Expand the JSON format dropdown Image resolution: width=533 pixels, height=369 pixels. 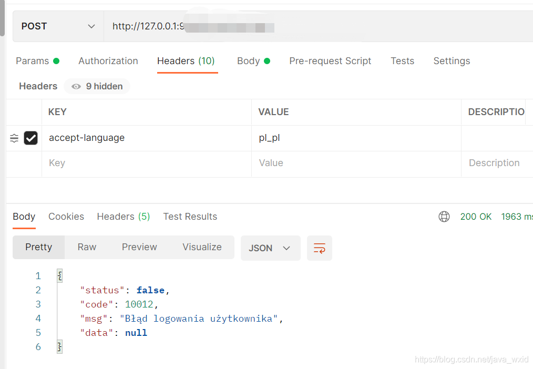tap(270, 248)
